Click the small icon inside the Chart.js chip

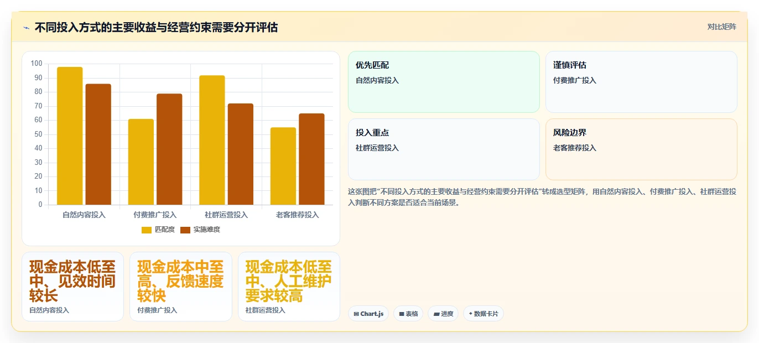[x=356, y=314]
